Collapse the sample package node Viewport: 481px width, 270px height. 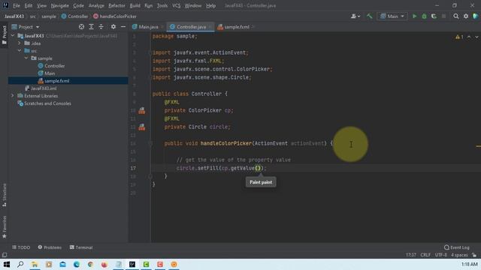click(26, 58)
